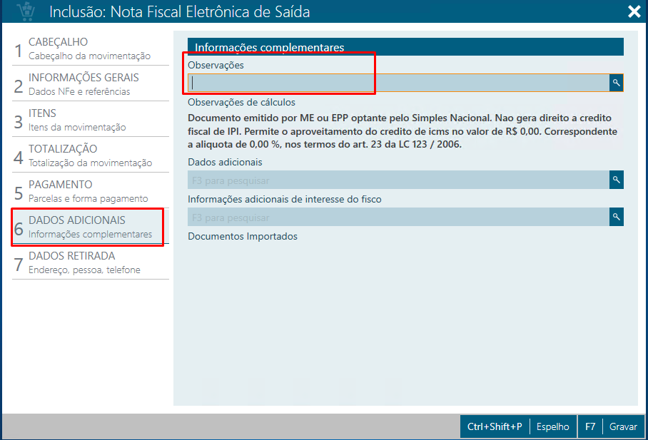
Task: Click the Observações label
Action: 216,65
